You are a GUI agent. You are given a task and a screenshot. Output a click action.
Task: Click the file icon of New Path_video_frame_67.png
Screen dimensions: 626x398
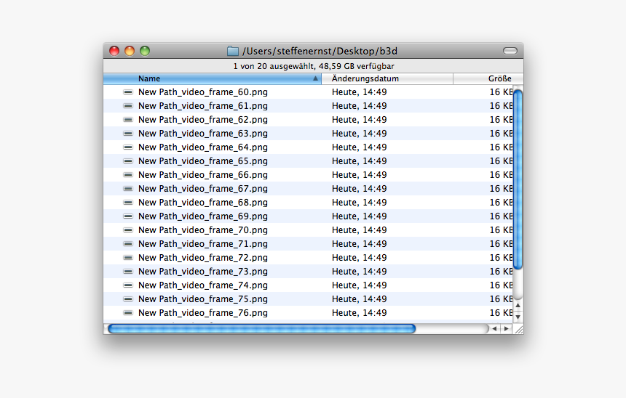[128, 189]
